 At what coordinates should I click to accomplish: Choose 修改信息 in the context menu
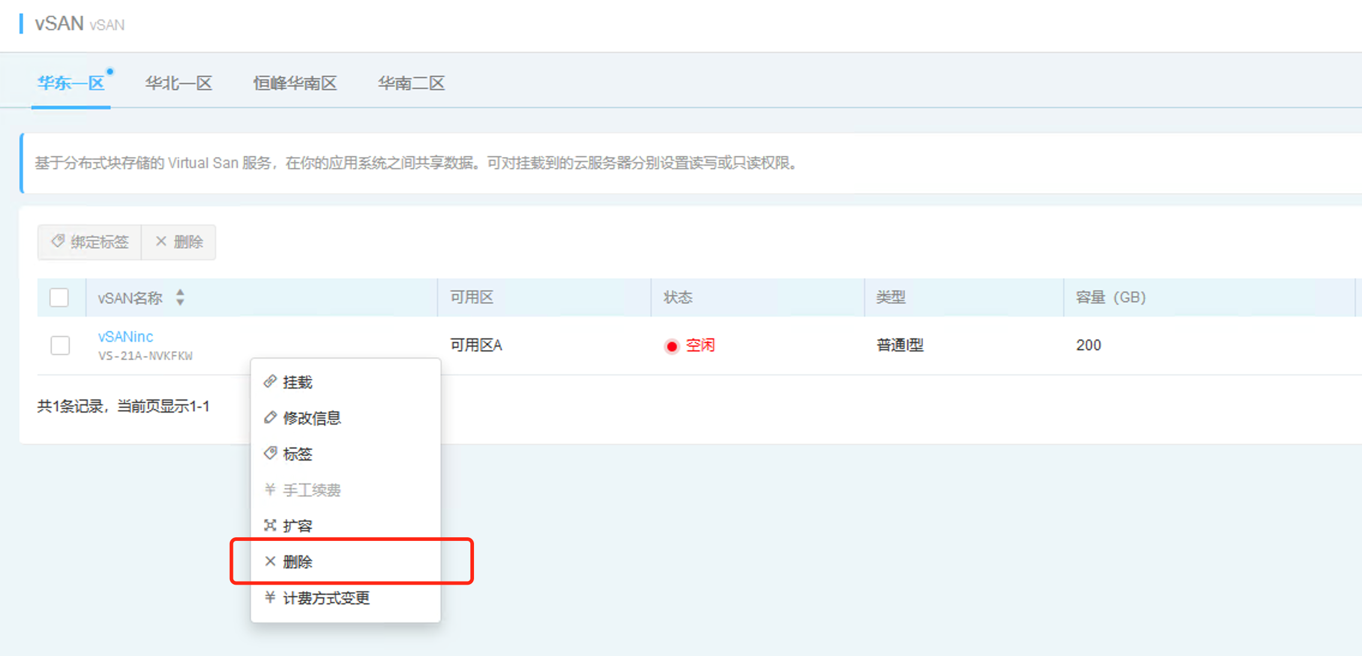[x=311, y=418]
